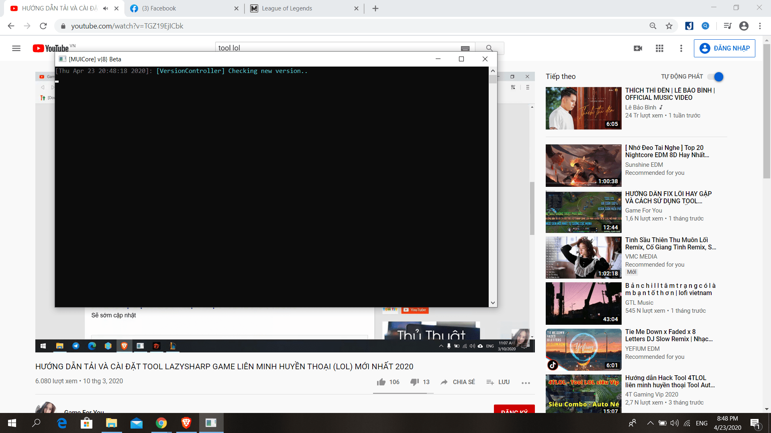Open Tie Me Down x Faded video title
771x433 pixels.
(x=669, y=335)
